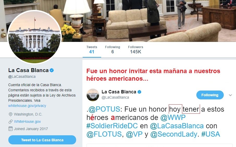Toggle the Following button on the tweet
236x147 pixels.
pos(210,95)
